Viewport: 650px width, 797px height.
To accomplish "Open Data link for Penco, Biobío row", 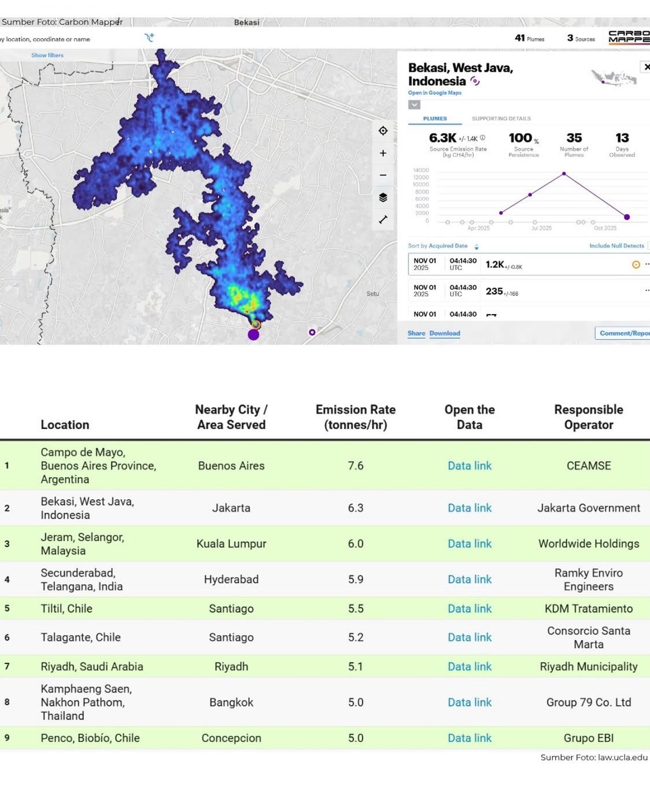I will click(470, 738).
